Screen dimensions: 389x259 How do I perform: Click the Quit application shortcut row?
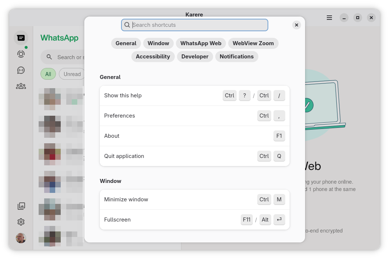[194, 156]
